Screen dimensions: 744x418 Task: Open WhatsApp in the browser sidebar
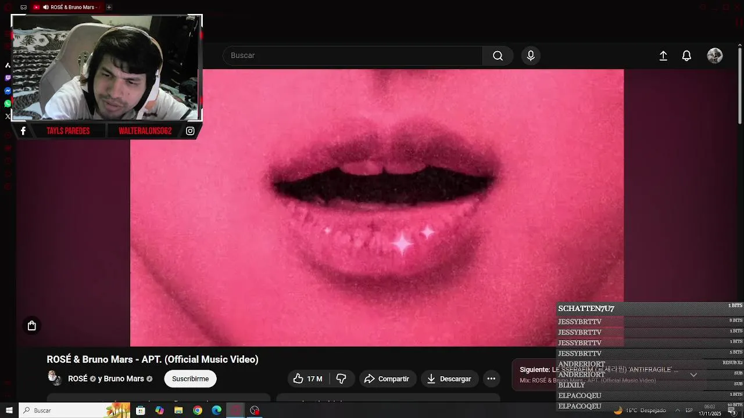click(x=8, y=103)
